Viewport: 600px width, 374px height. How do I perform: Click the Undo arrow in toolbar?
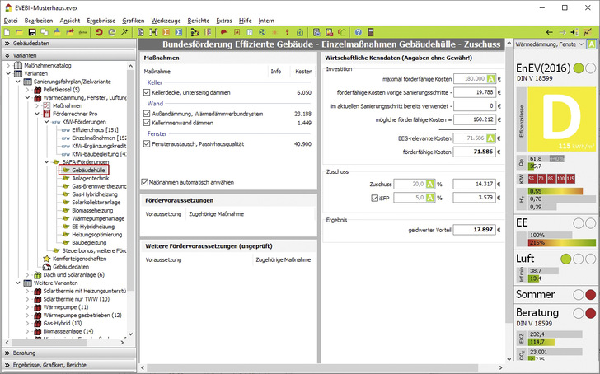point(99,31)
